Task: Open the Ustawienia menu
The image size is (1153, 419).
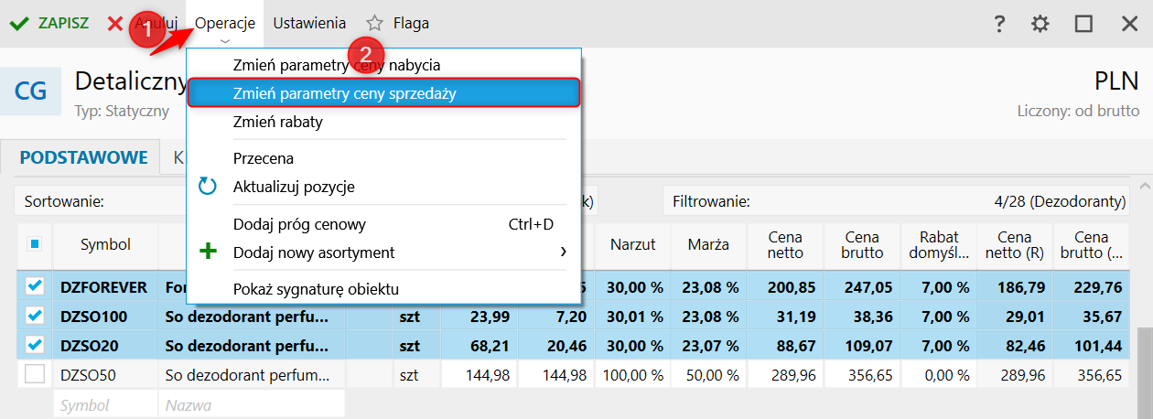Action: (309, 24)
